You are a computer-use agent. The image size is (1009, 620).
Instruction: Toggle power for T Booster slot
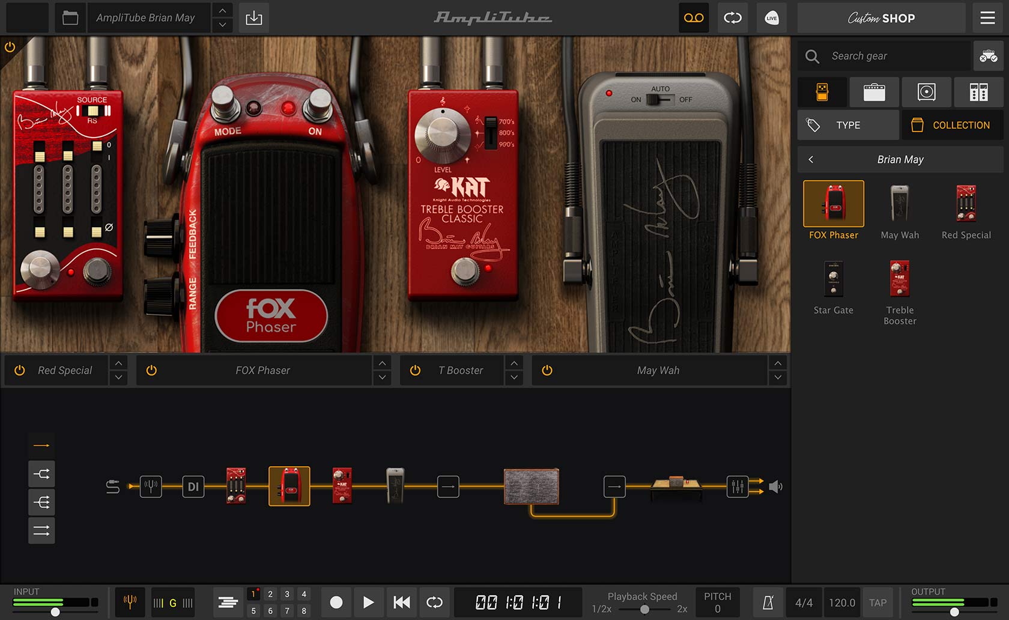pos(415,371)
